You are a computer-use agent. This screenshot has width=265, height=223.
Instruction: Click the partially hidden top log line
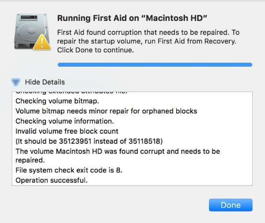(x=71, y=93)
